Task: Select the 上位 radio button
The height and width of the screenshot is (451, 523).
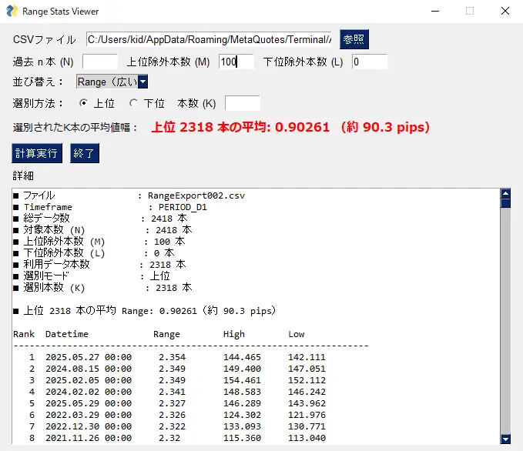Action: pos(84,103)
